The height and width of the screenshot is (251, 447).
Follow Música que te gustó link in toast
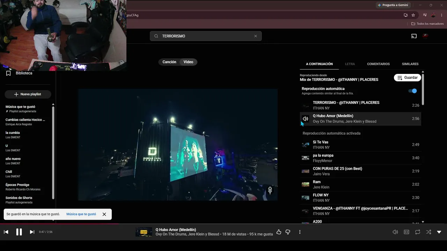coord(81,214)
